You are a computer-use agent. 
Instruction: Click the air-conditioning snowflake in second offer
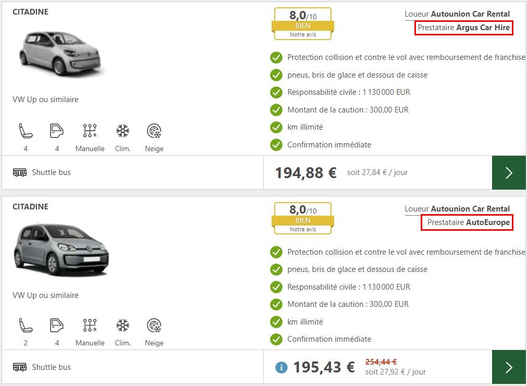[x=122, y=326]
